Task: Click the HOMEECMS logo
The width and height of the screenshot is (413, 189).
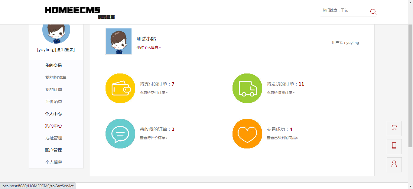Action: click(73, 11)
